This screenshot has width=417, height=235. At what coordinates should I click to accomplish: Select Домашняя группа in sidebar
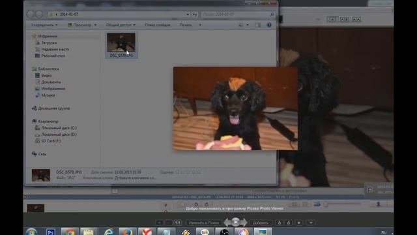pos(54,108)
